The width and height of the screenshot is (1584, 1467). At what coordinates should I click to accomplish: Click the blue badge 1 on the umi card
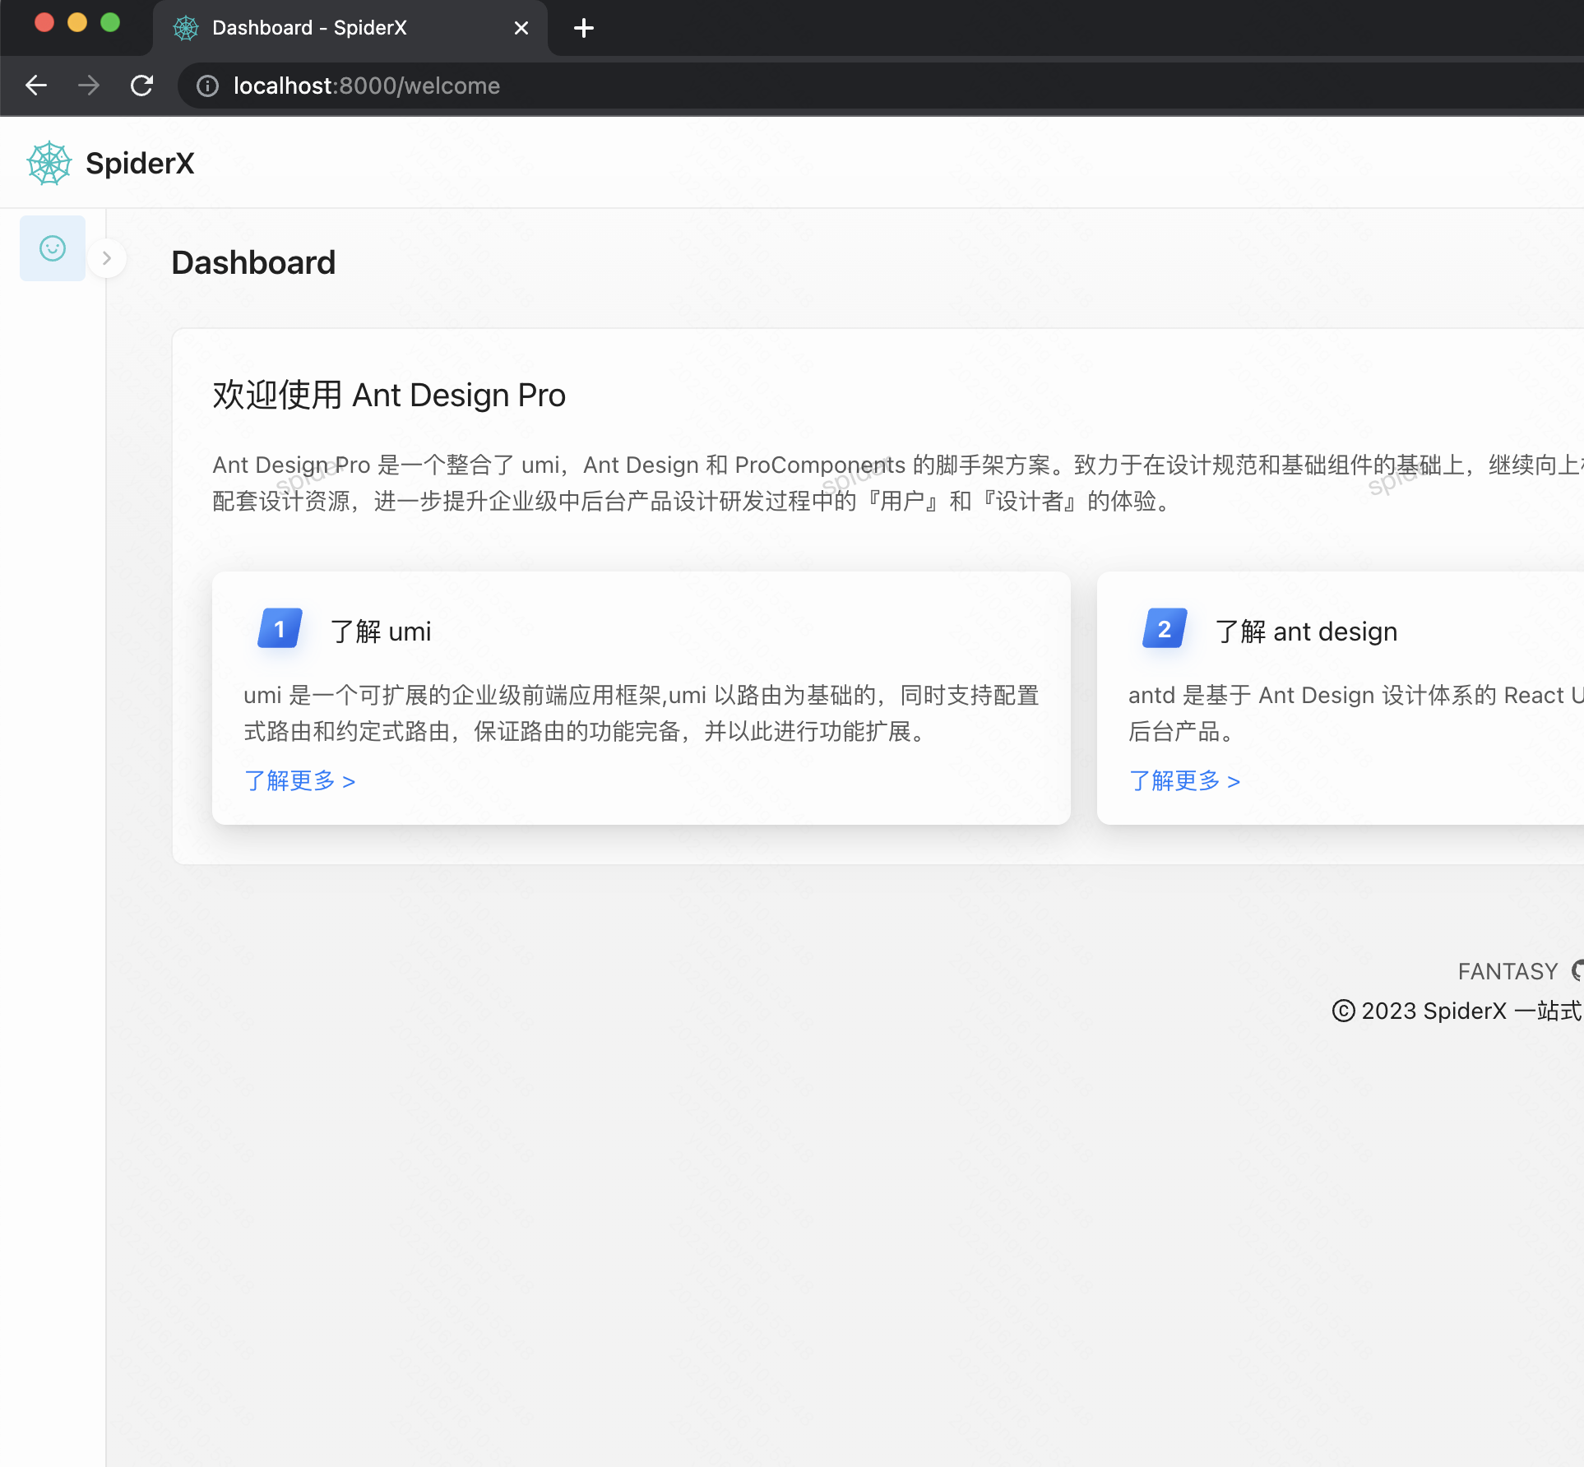[279, 628]
